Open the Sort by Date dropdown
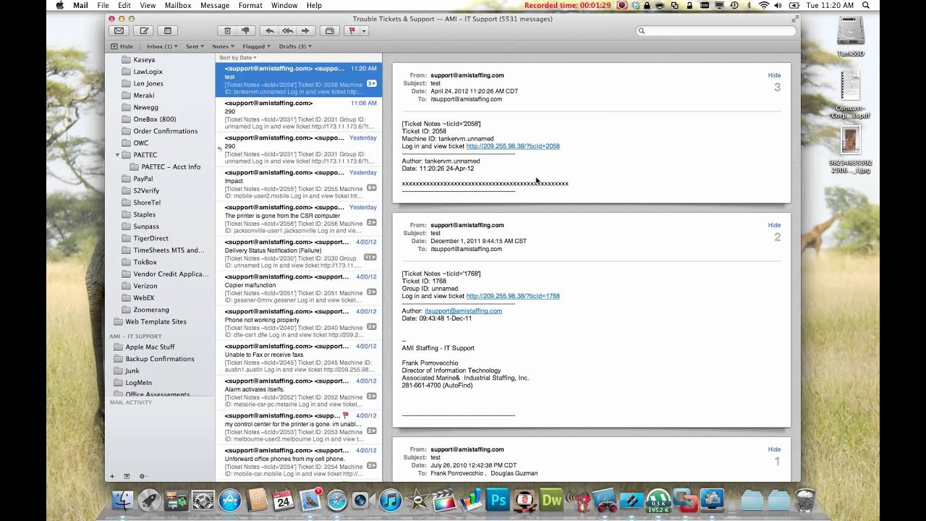This screenshot has height=521, width=926. pos(238,58)
